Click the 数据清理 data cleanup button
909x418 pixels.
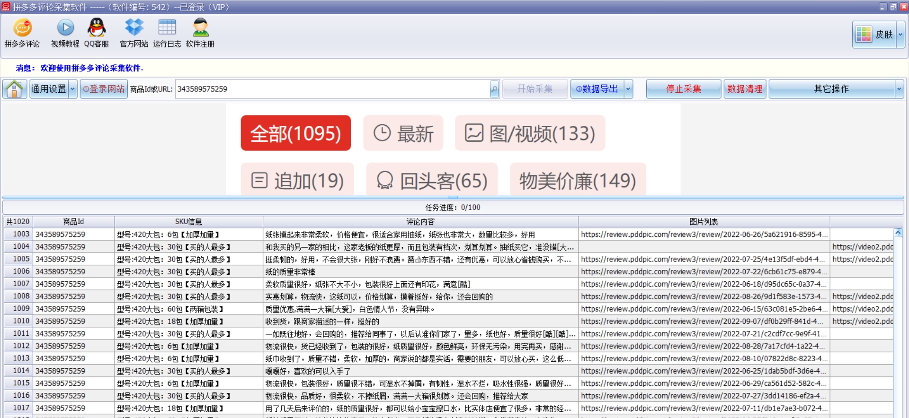pos(745,89)
